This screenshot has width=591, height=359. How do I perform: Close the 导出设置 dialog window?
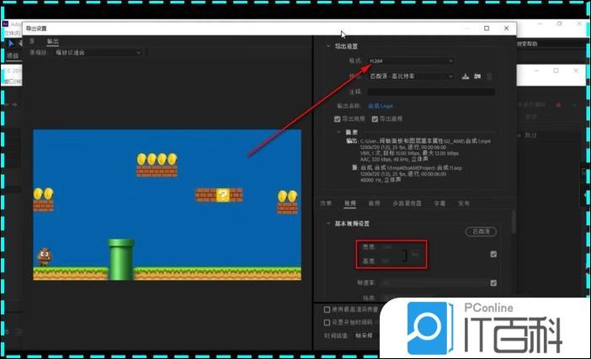point(507,29)
